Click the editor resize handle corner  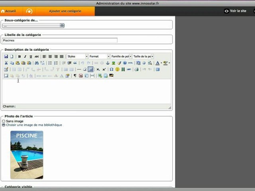pos(170,108)
